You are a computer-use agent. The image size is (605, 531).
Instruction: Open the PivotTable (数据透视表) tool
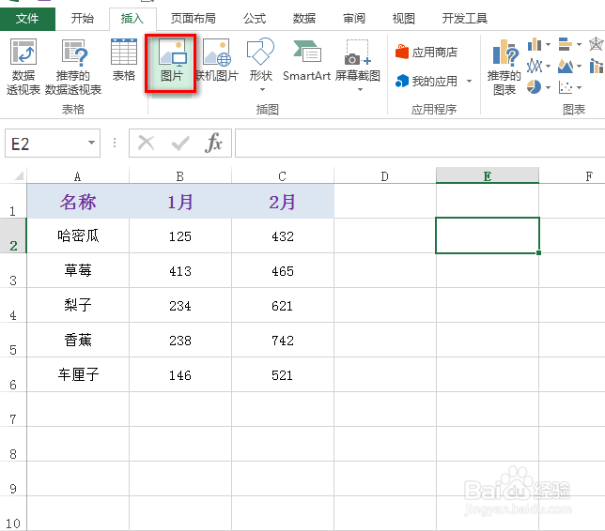click(23, 67)
